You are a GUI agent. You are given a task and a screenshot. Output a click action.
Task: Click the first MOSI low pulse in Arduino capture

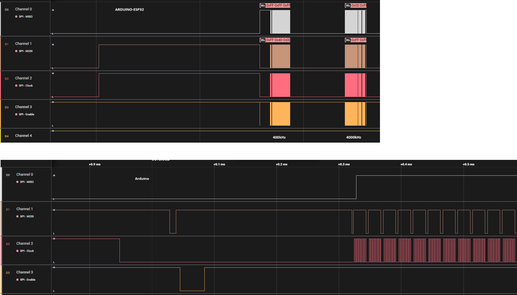point(173,222)
